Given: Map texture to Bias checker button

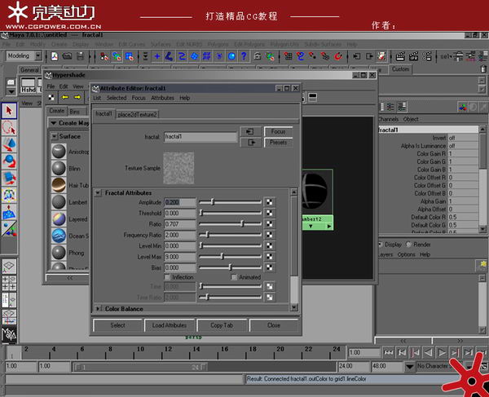Looking at the screenshot, I should (269, 267).
